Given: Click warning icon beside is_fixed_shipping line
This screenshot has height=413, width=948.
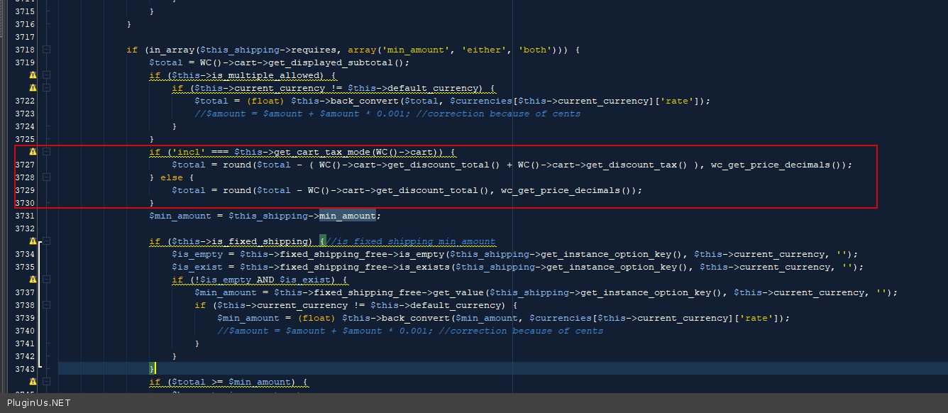Looking at the screenshot, I should 33,241.
